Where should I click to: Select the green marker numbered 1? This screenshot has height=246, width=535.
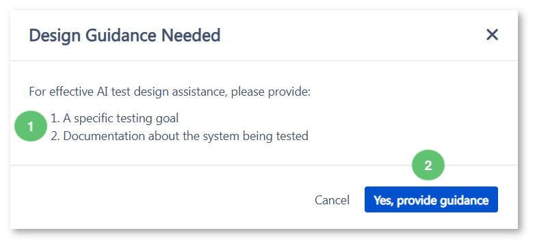[31, 126]
